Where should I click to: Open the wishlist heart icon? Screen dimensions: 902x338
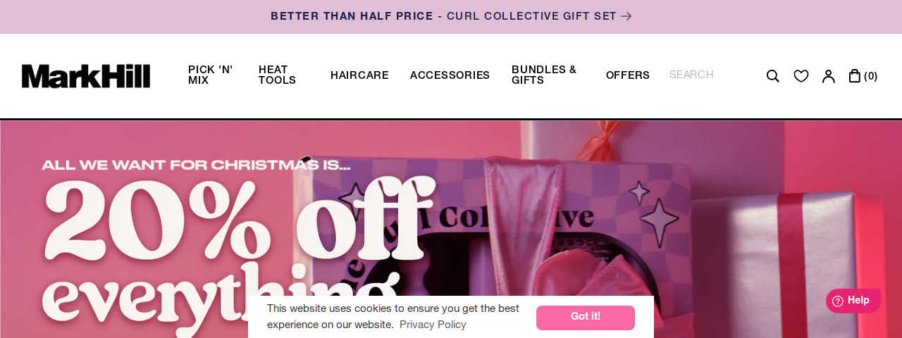tap(801, 76)
